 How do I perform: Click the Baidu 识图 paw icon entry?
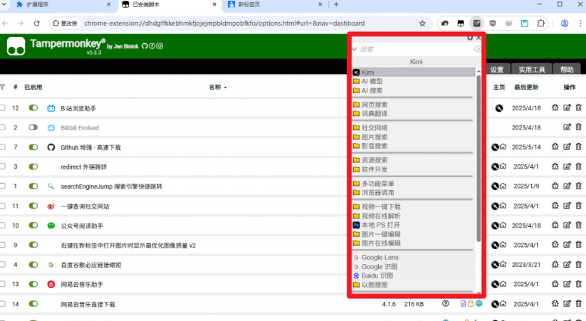[377, 275]
